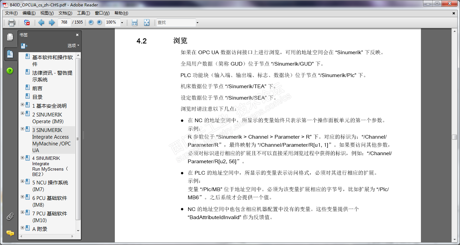
Task: Open the Pages panel icon in the sidebar
Action: coord(10,37)
